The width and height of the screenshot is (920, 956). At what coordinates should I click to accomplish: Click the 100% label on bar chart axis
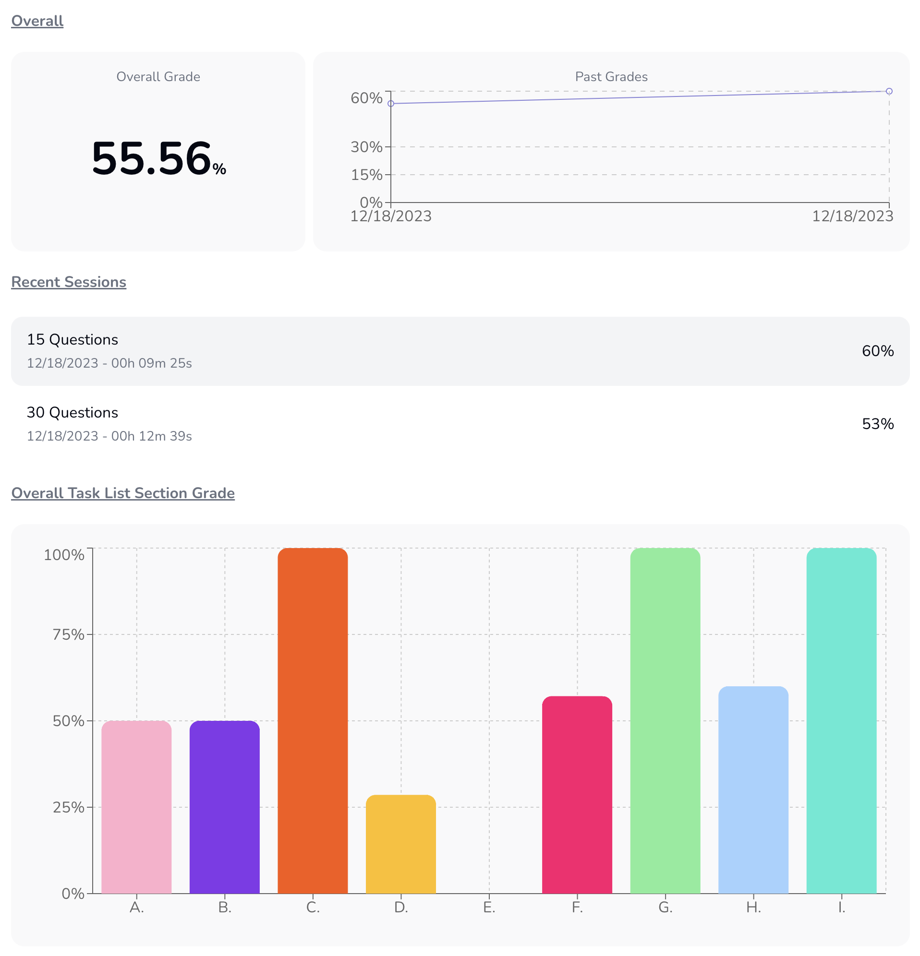[x=64, y=555]
